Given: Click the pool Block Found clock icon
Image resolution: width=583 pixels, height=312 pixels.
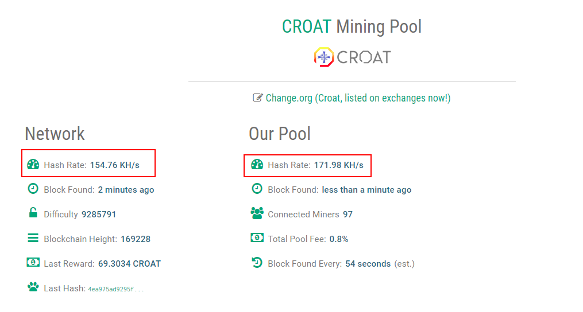Looking at the screenshot, I should tap(257, 189).
